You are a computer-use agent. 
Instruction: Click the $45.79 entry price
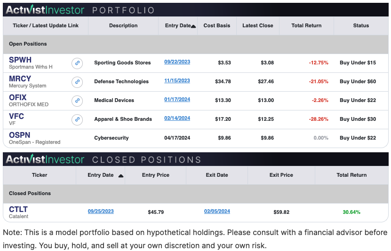tap(156, 212)
